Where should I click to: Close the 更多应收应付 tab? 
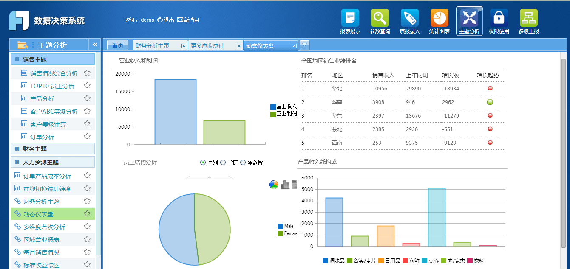(239, 46)
